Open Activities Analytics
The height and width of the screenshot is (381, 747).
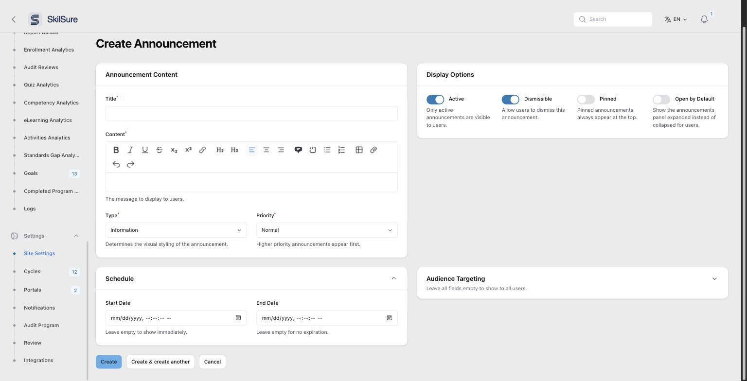pos(47,138)
